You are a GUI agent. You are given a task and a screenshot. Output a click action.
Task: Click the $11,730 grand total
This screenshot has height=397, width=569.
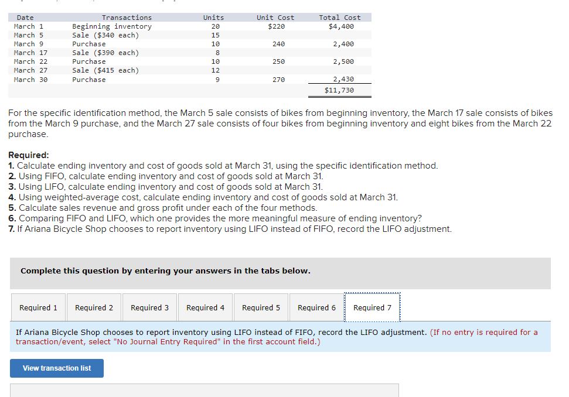pos(339,90)
